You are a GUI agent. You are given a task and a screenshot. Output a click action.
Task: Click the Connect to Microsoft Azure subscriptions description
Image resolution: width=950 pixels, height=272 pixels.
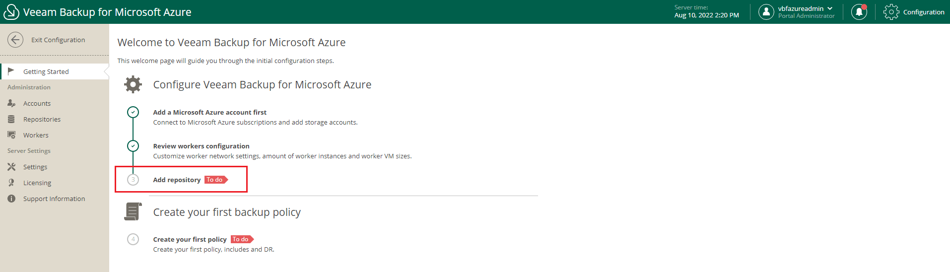(255, 122)
